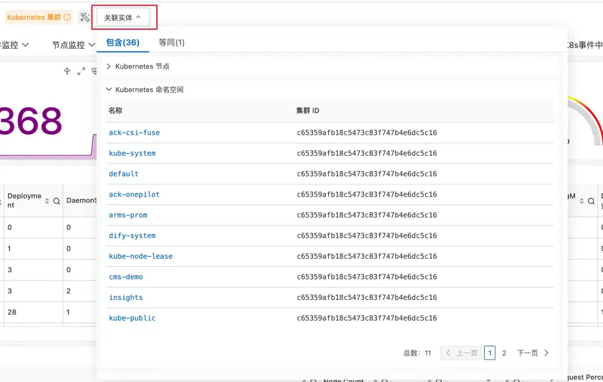
Task: Switch to the 包含(36) tab
Action: pos(123,42)
